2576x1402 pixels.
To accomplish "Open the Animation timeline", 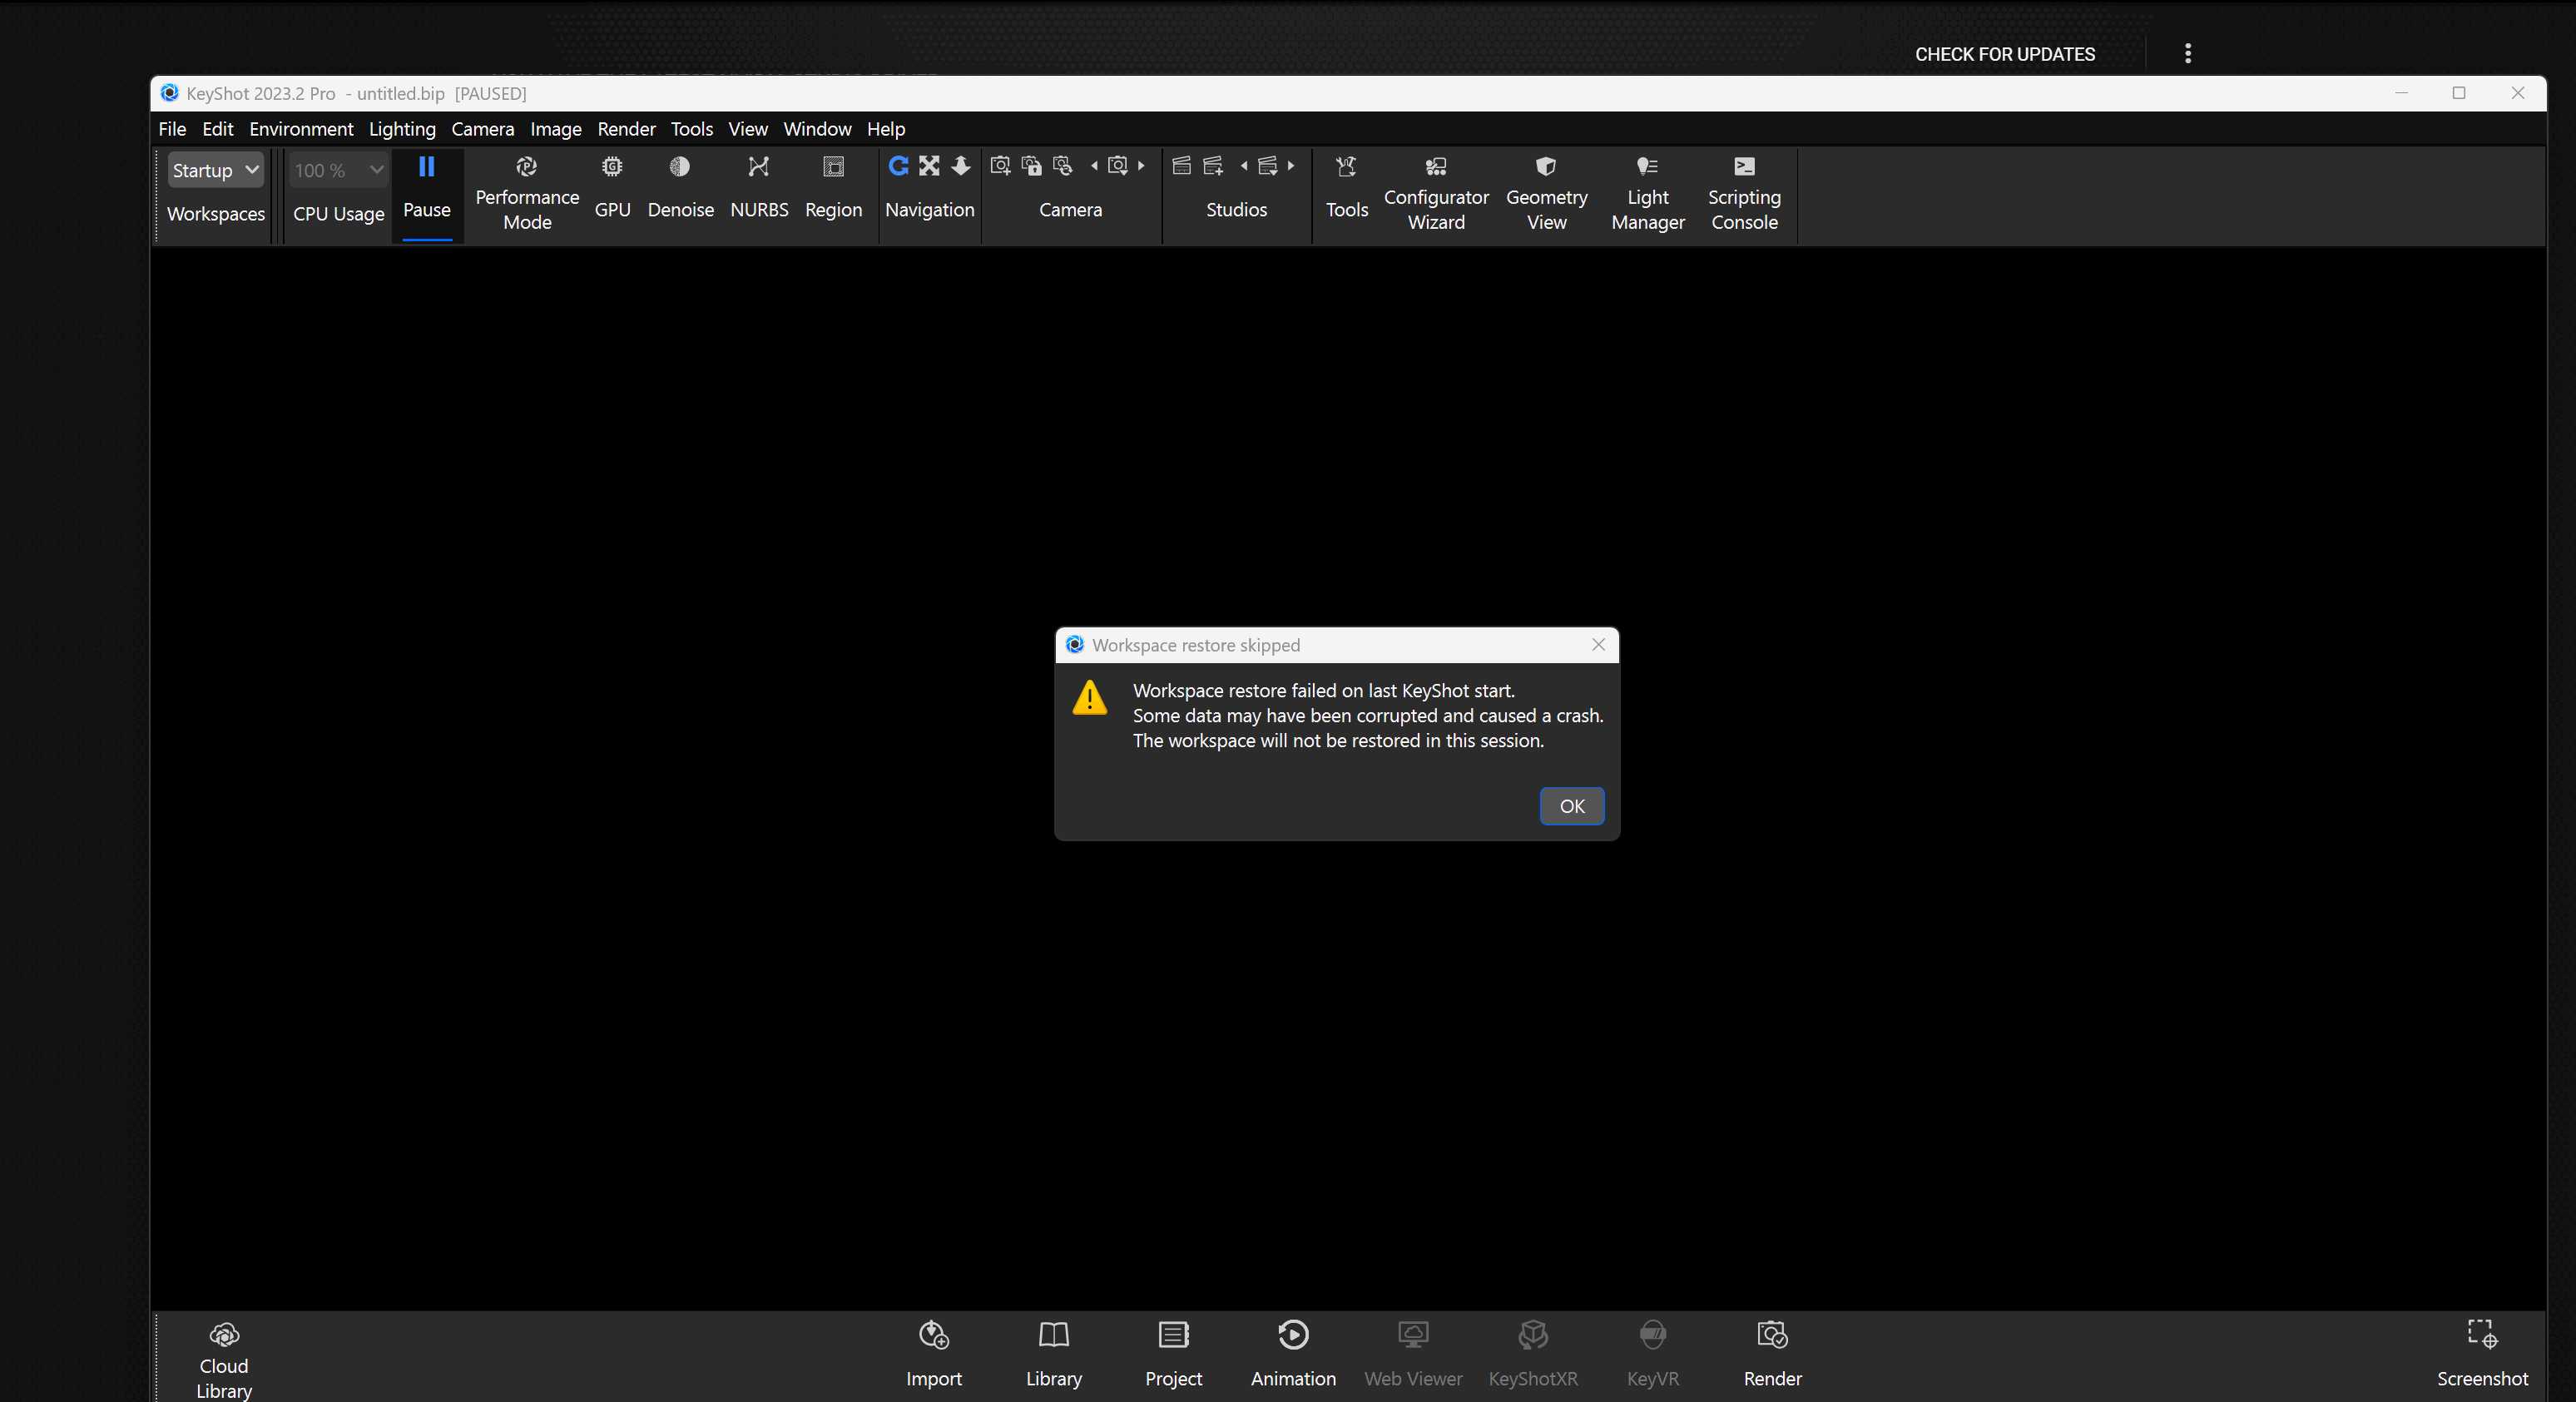I will (x=1293, y=1354).
